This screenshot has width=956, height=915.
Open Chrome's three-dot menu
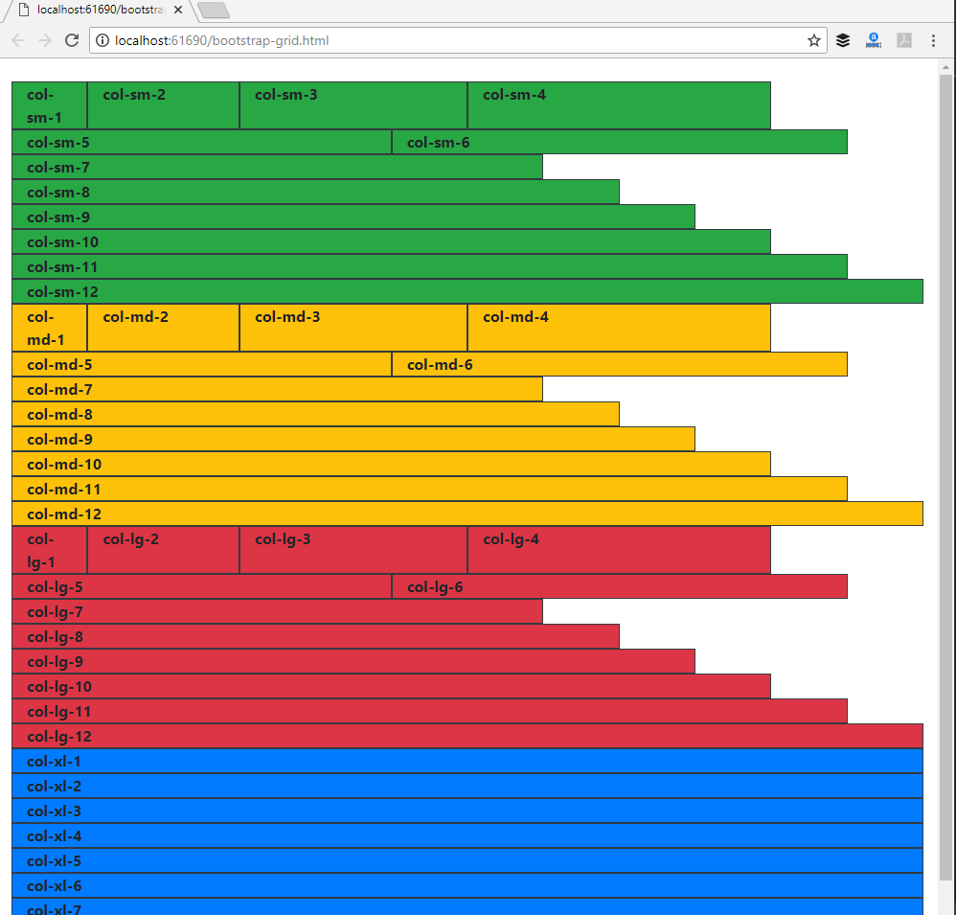pyautogui.click(x=934, y=40)
